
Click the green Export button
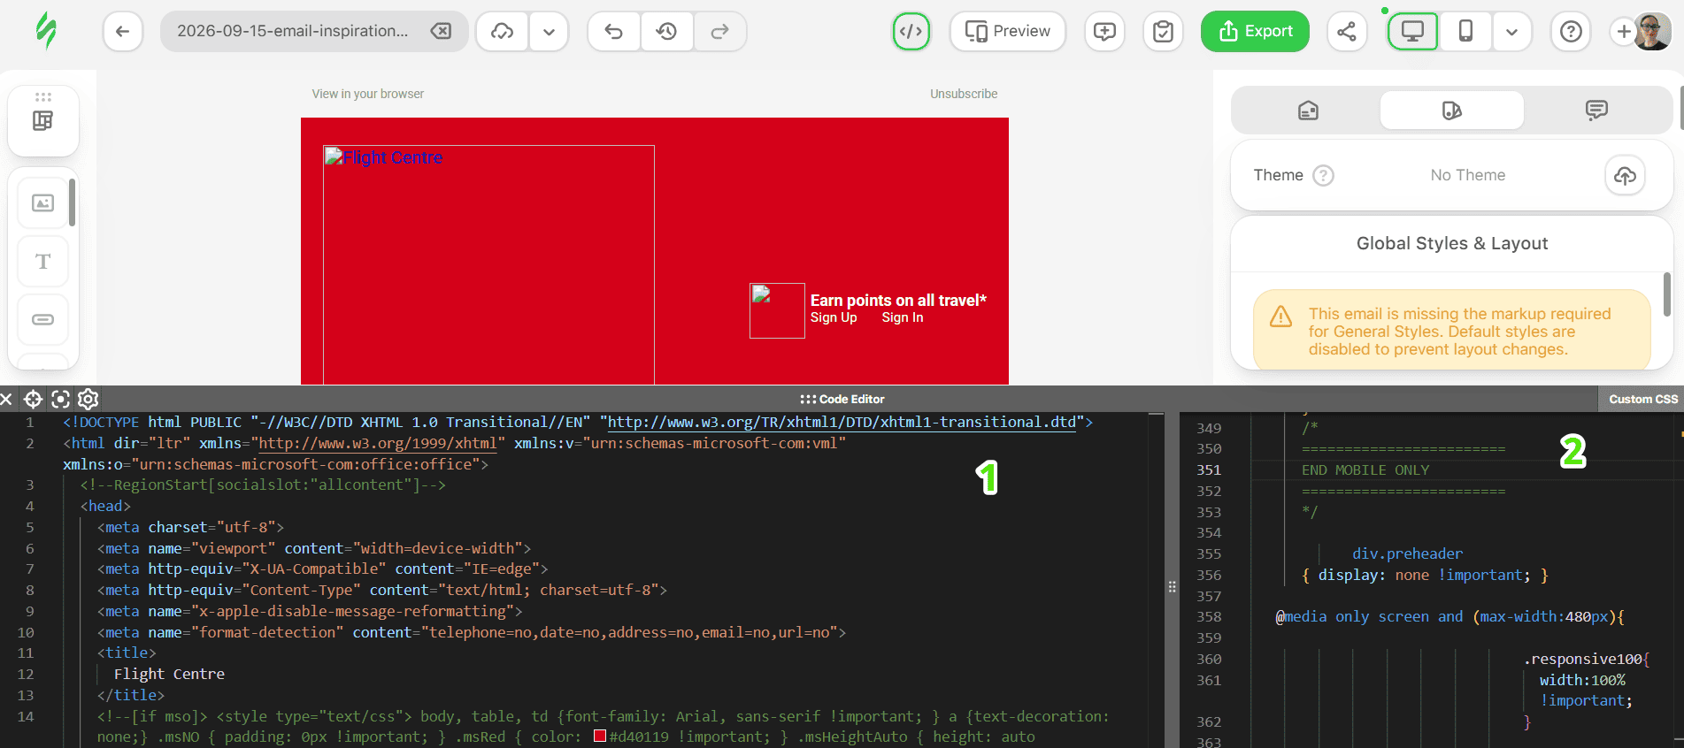coord(1255,32)
